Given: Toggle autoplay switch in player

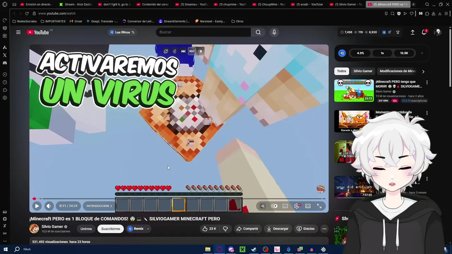Looking at the screenshot, I should 274,206.
